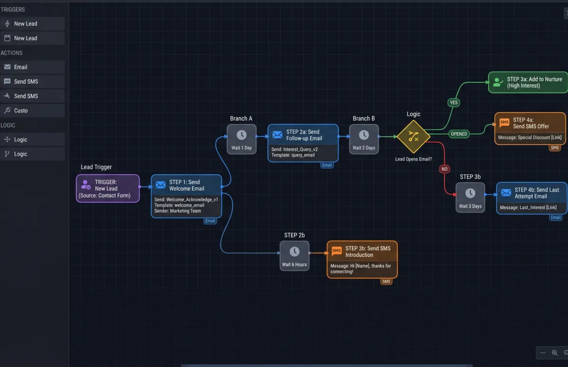Click 'Message: Last_Interest [Link]' text
Image resolution: width=568 pixels, height=367 pixels.
pyautogui.click(x=528, y=207)
